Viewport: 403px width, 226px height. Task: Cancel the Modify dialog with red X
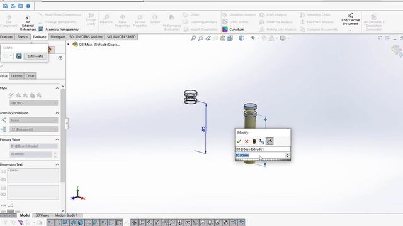point(246,141)
